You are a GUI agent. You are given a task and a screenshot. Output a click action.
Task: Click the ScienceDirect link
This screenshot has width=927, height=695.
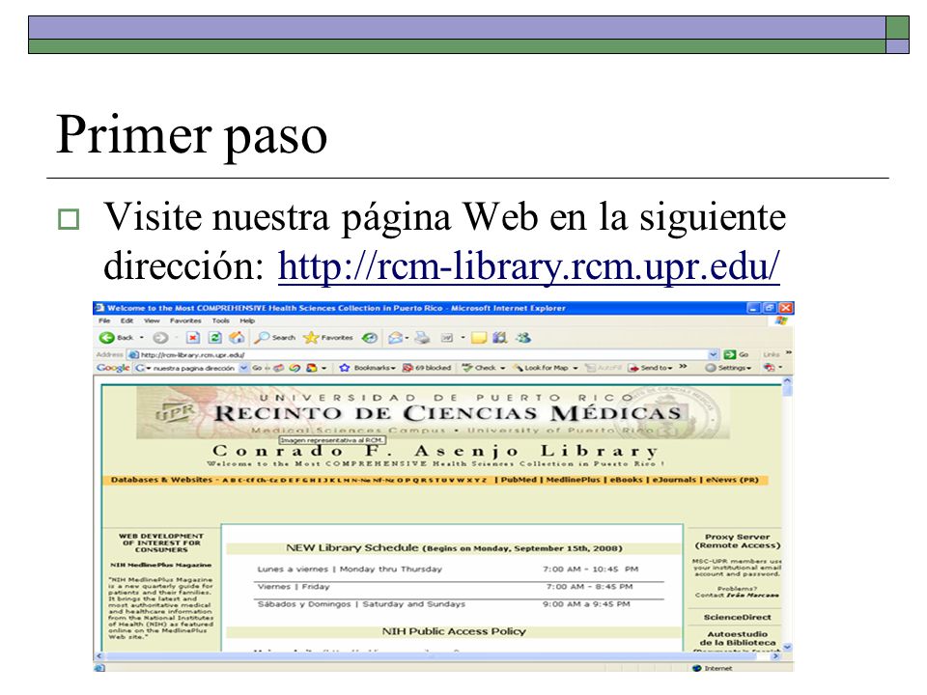[x=737, y=617]
